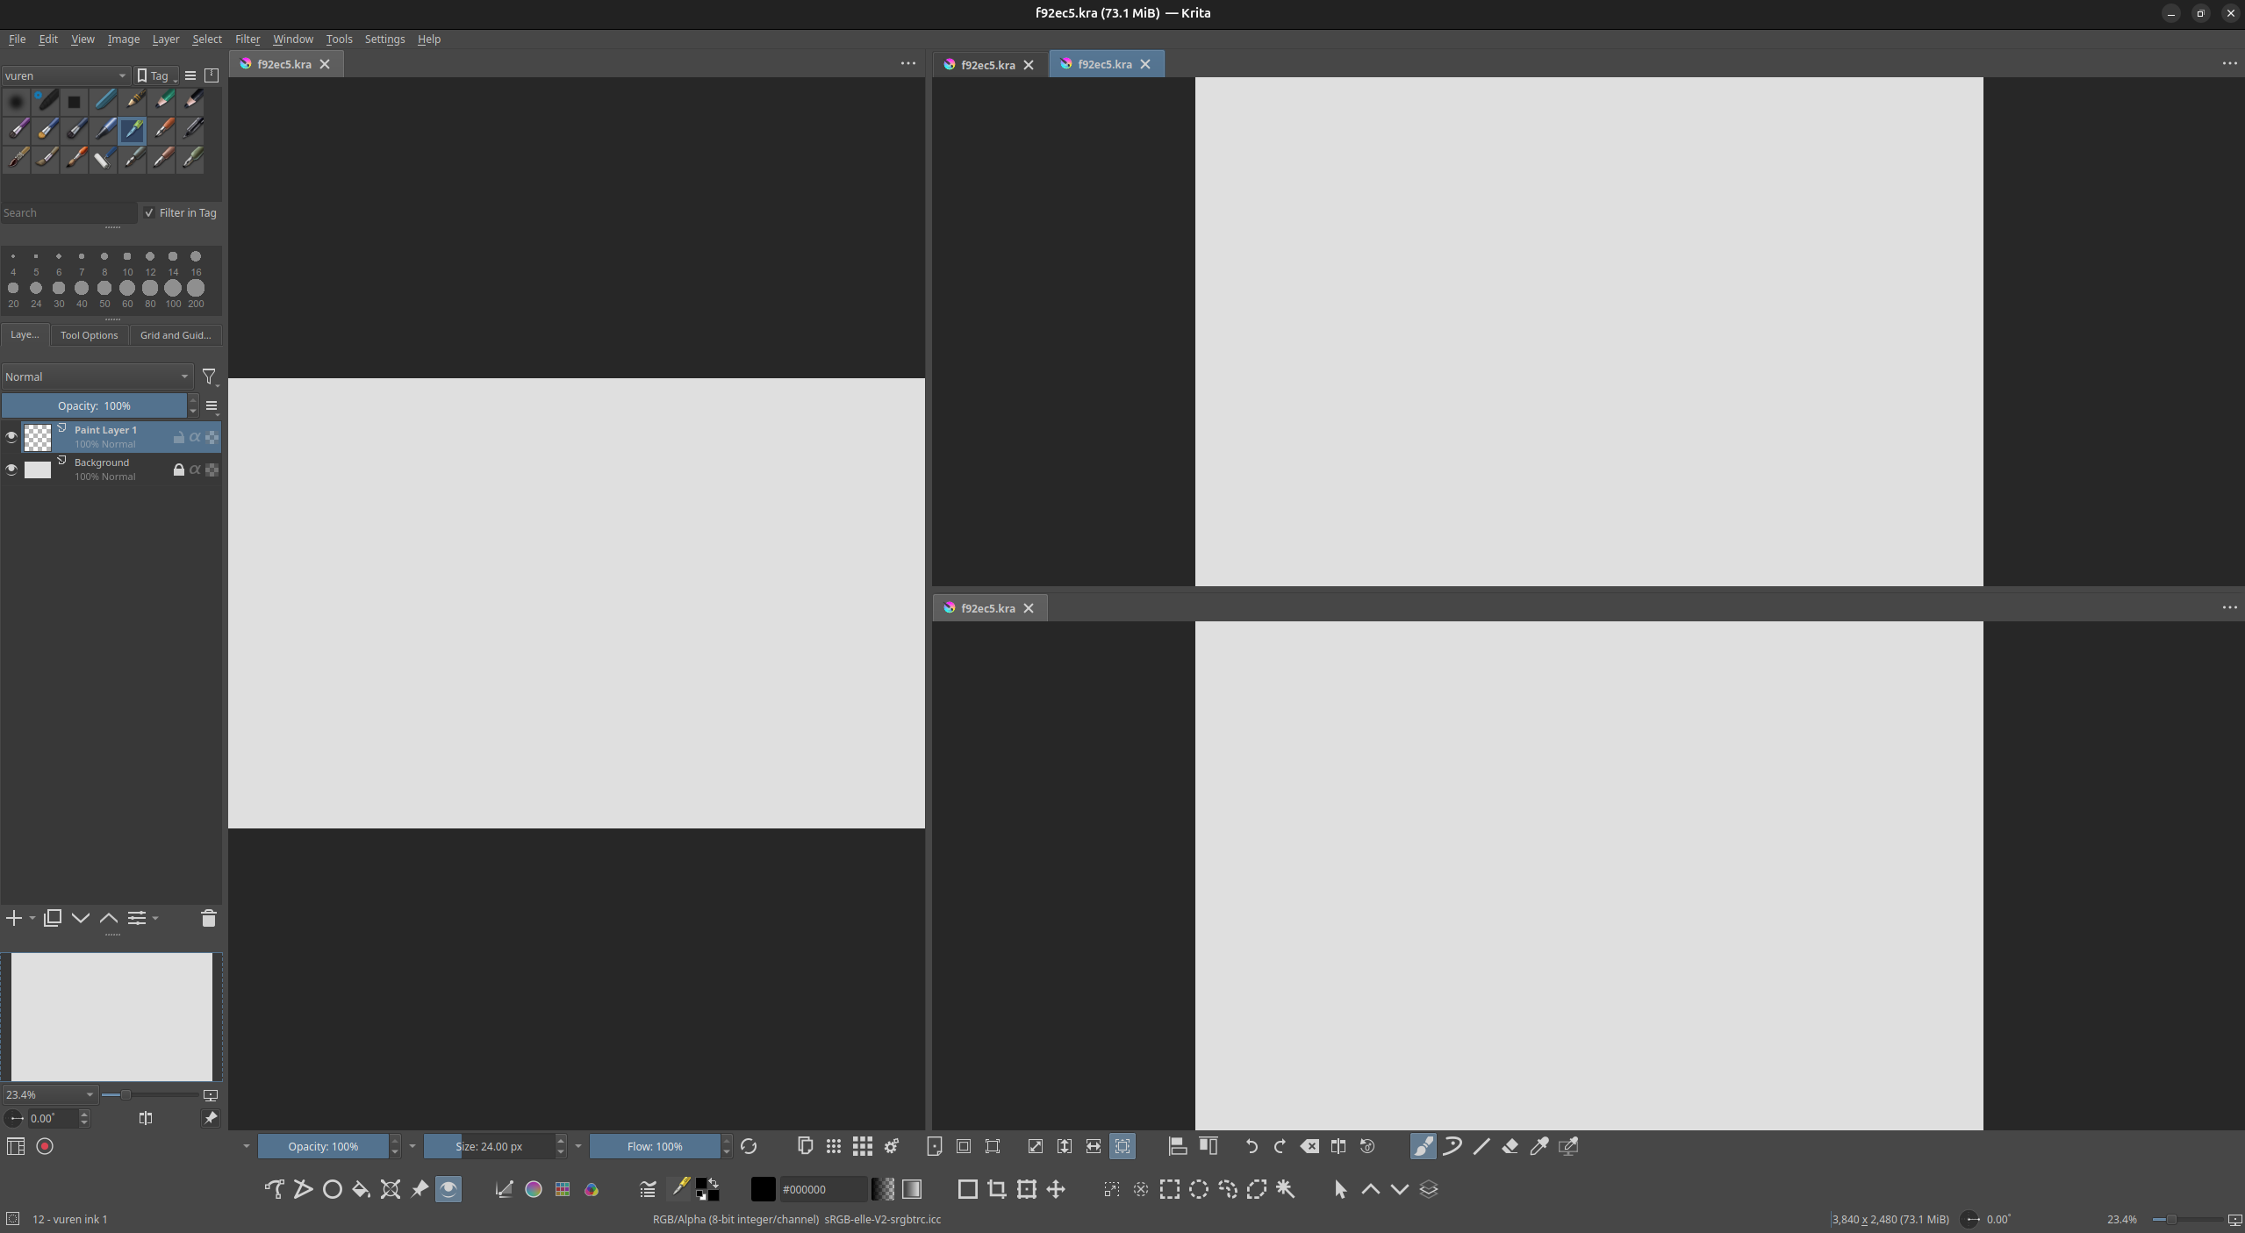The image size is (2245, 1233).
Task: Activate the Move tool
Action: (1056, 1189)
